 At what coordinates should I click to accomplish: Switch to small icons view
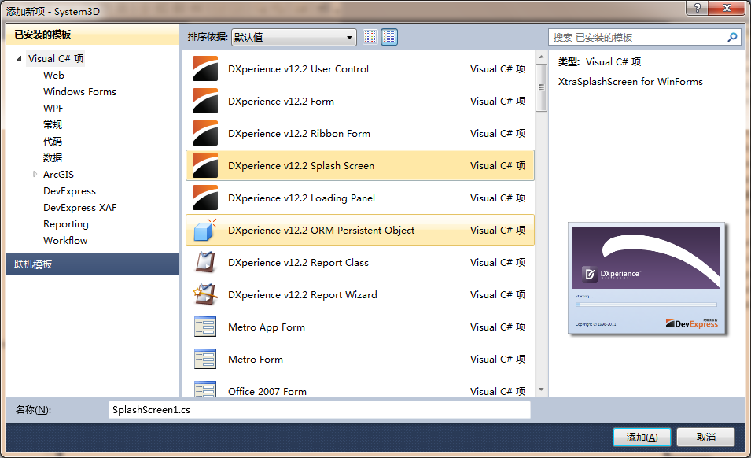[x=370, y=37]
